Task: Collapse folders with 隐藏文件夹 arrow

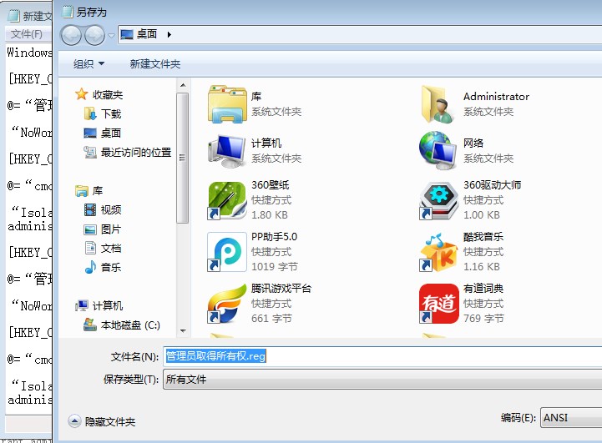Action: click(74, 421)
